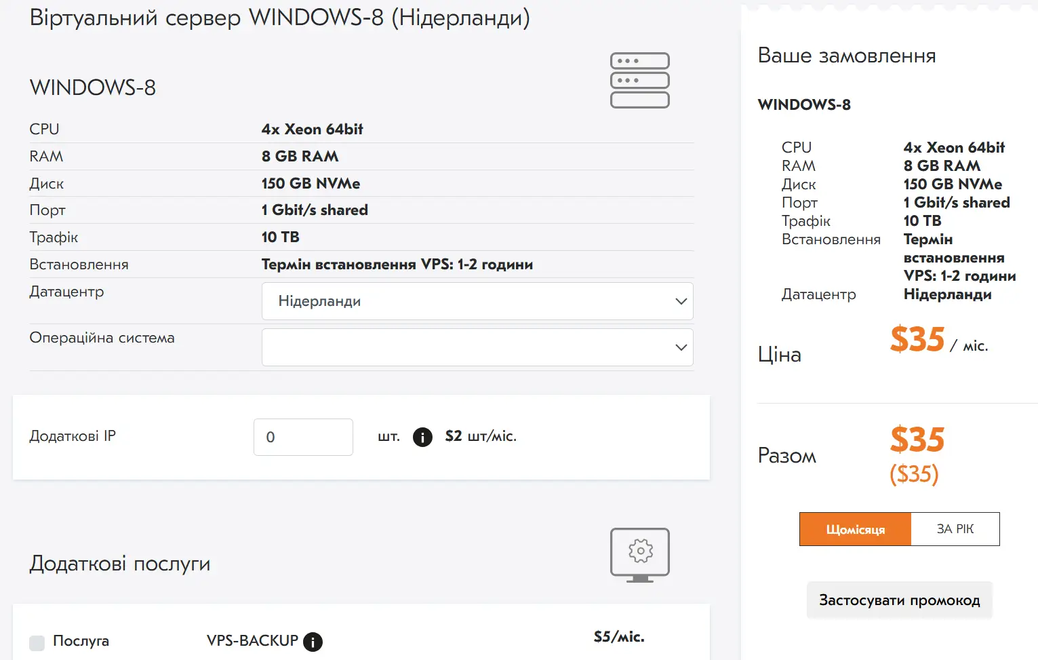The height and width of the screenshot is (660, 1038).
Task: Click the Додаткові IP quantity field
Action: (x=303, y=437)
